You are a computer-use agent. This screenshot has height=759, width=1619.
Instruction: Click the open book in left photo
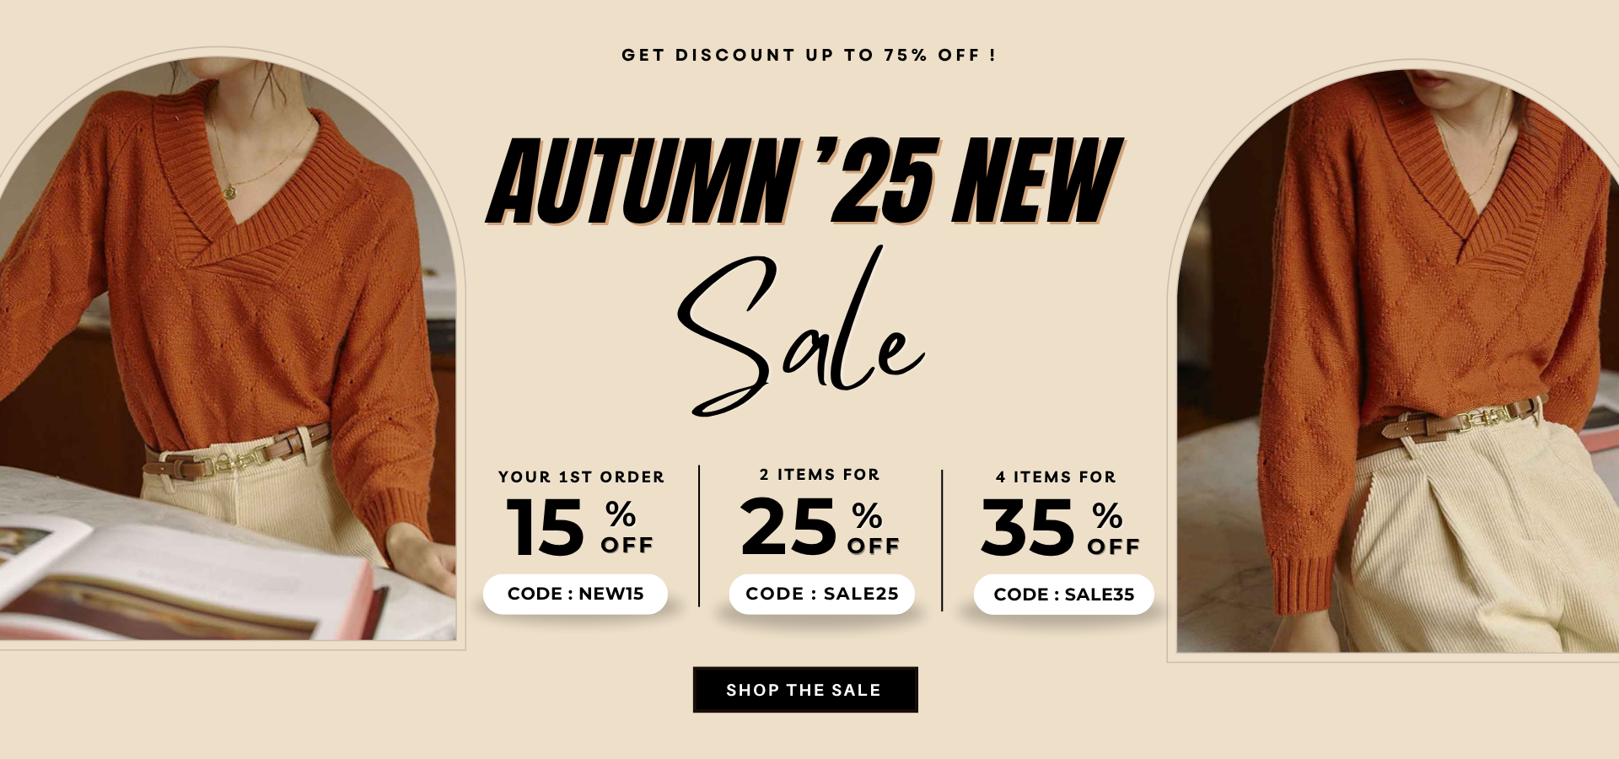tap(186, 578)
